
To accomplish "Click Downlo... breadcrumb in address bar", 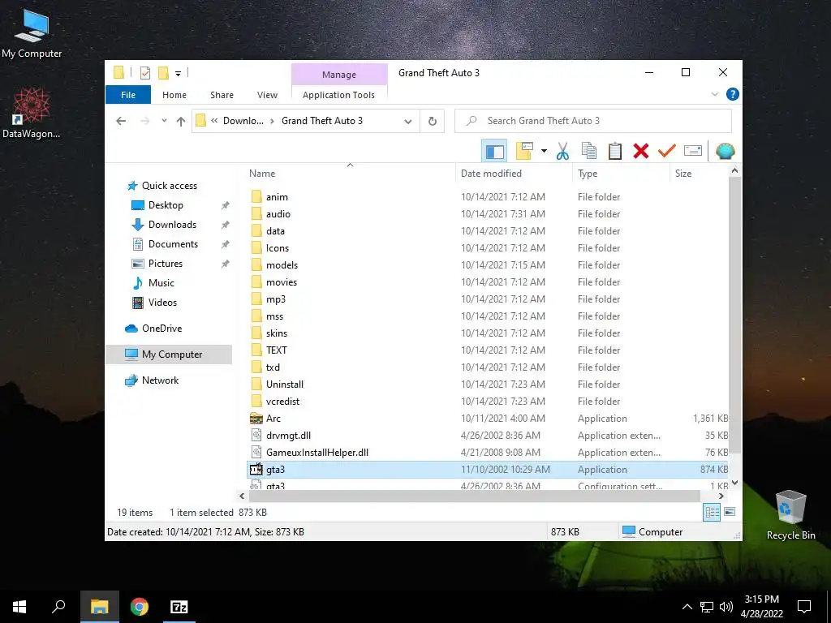I will tap(243, 121).
